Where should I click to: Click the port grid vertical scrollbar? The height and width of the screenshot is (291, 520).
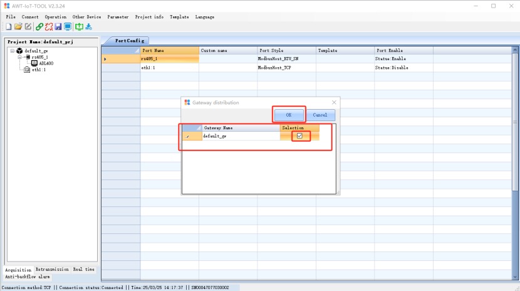point(515,162)
